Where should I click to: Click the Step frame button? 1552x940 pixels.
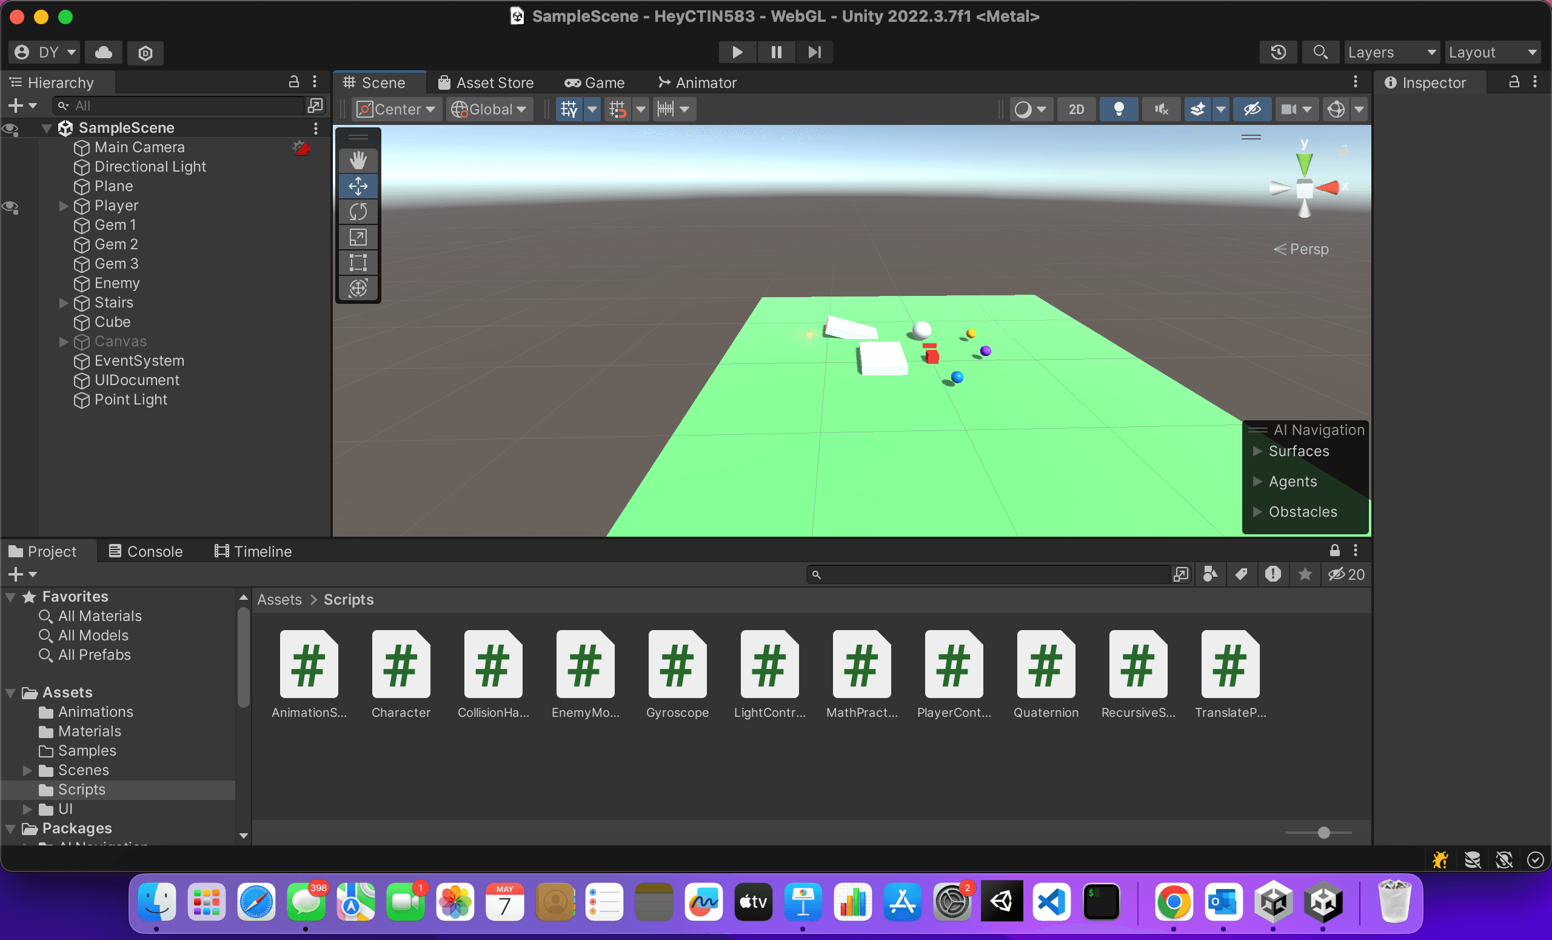[814, 52]
